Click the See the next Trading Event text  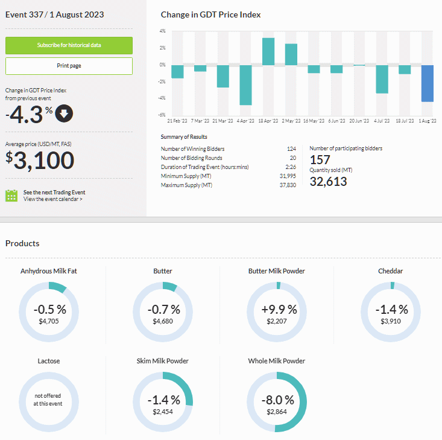[x=54, y=192]
